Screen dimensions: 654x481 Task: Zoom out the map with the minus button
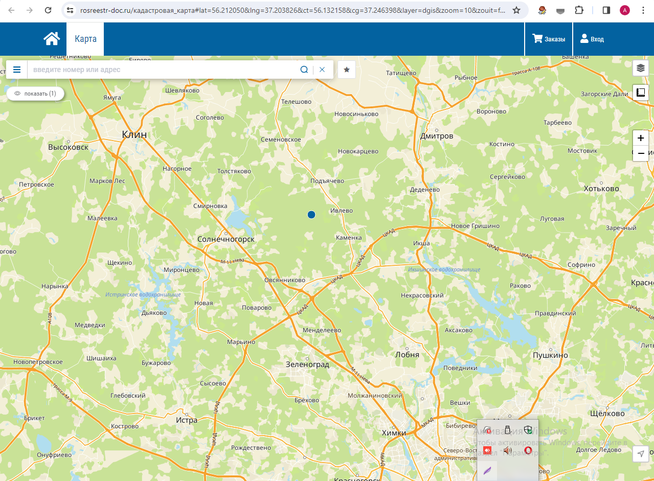pos(641,153)
